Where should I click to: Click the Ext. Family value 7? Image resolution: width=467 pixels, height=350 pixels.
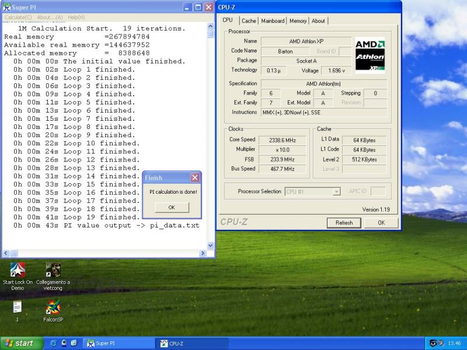click(271, 103)
